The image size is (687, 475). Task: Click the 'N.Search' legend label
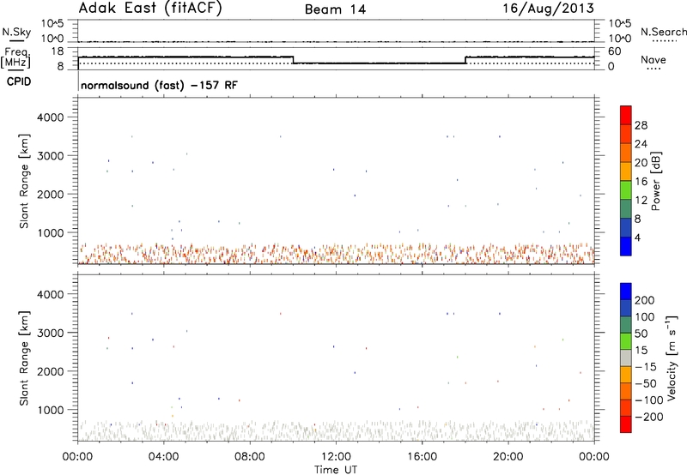[664, 32]
